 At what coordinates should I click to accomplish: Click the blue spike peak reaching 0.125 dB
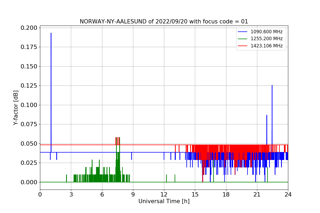pos(272,86)
